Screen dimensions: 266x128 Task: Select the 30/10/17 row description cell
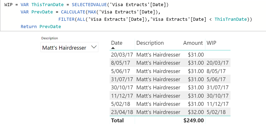pos(158,88)
